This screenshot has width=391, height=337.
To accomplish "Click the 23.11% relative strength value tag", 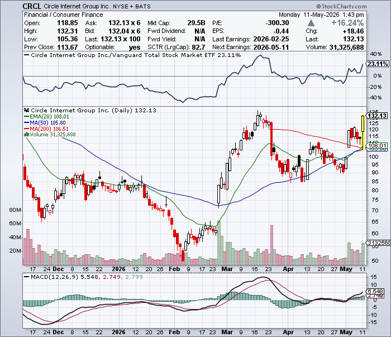I will [378, 64].
